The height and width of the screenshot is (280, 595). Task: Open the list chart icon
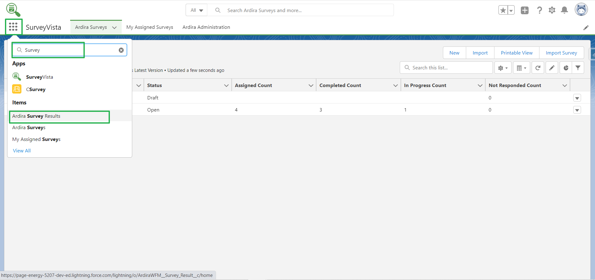tap(566, 68)
